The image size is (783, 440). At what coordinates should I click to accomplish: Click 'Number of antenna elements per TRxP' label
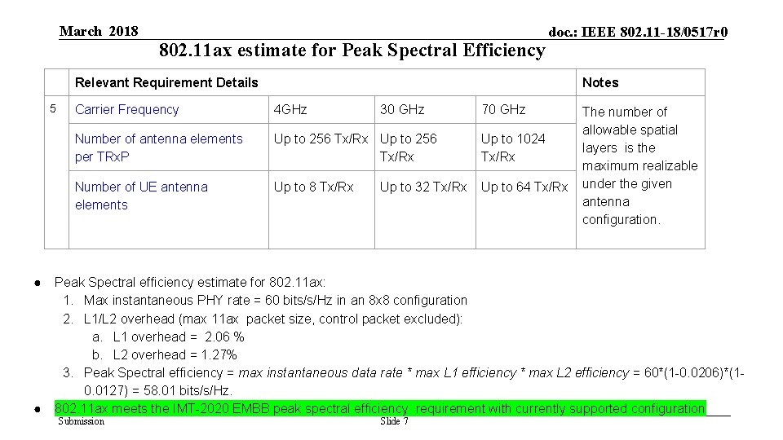(159, 147)
